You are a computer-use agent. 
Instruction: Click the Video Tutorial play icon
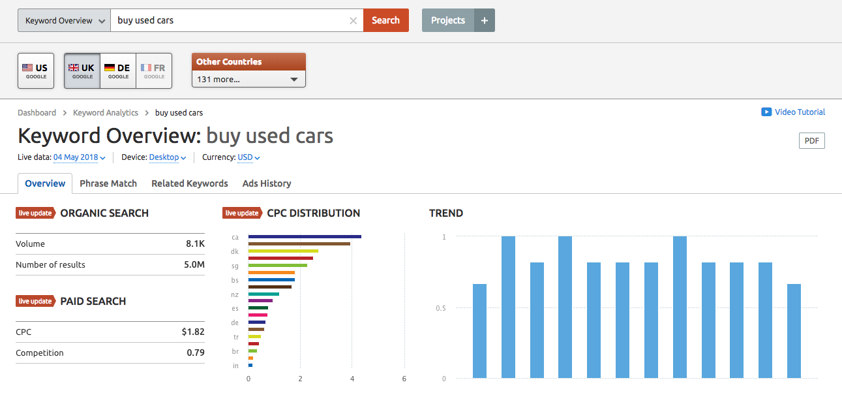[x=766, y=112]
